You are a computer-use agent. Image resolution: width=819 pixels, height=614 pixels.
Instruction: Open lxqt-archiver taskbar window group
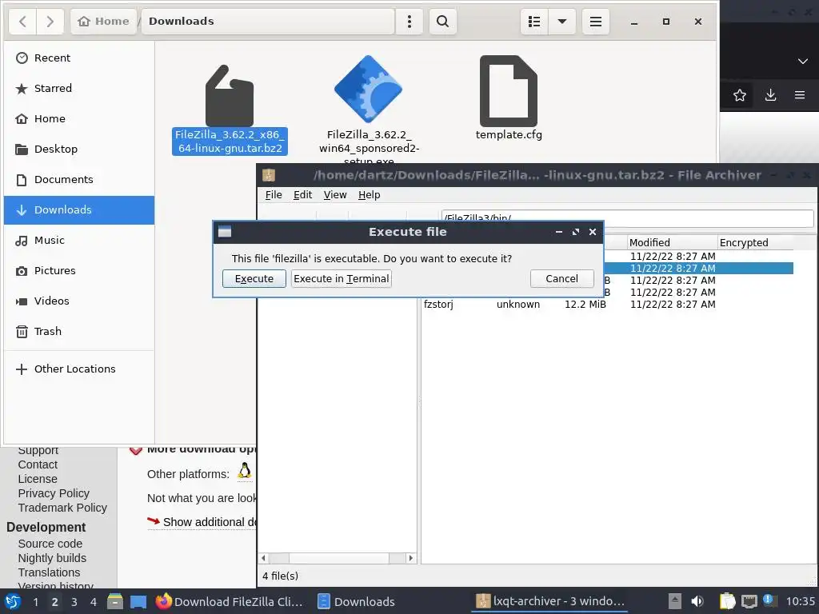click(x=550, y=601)
